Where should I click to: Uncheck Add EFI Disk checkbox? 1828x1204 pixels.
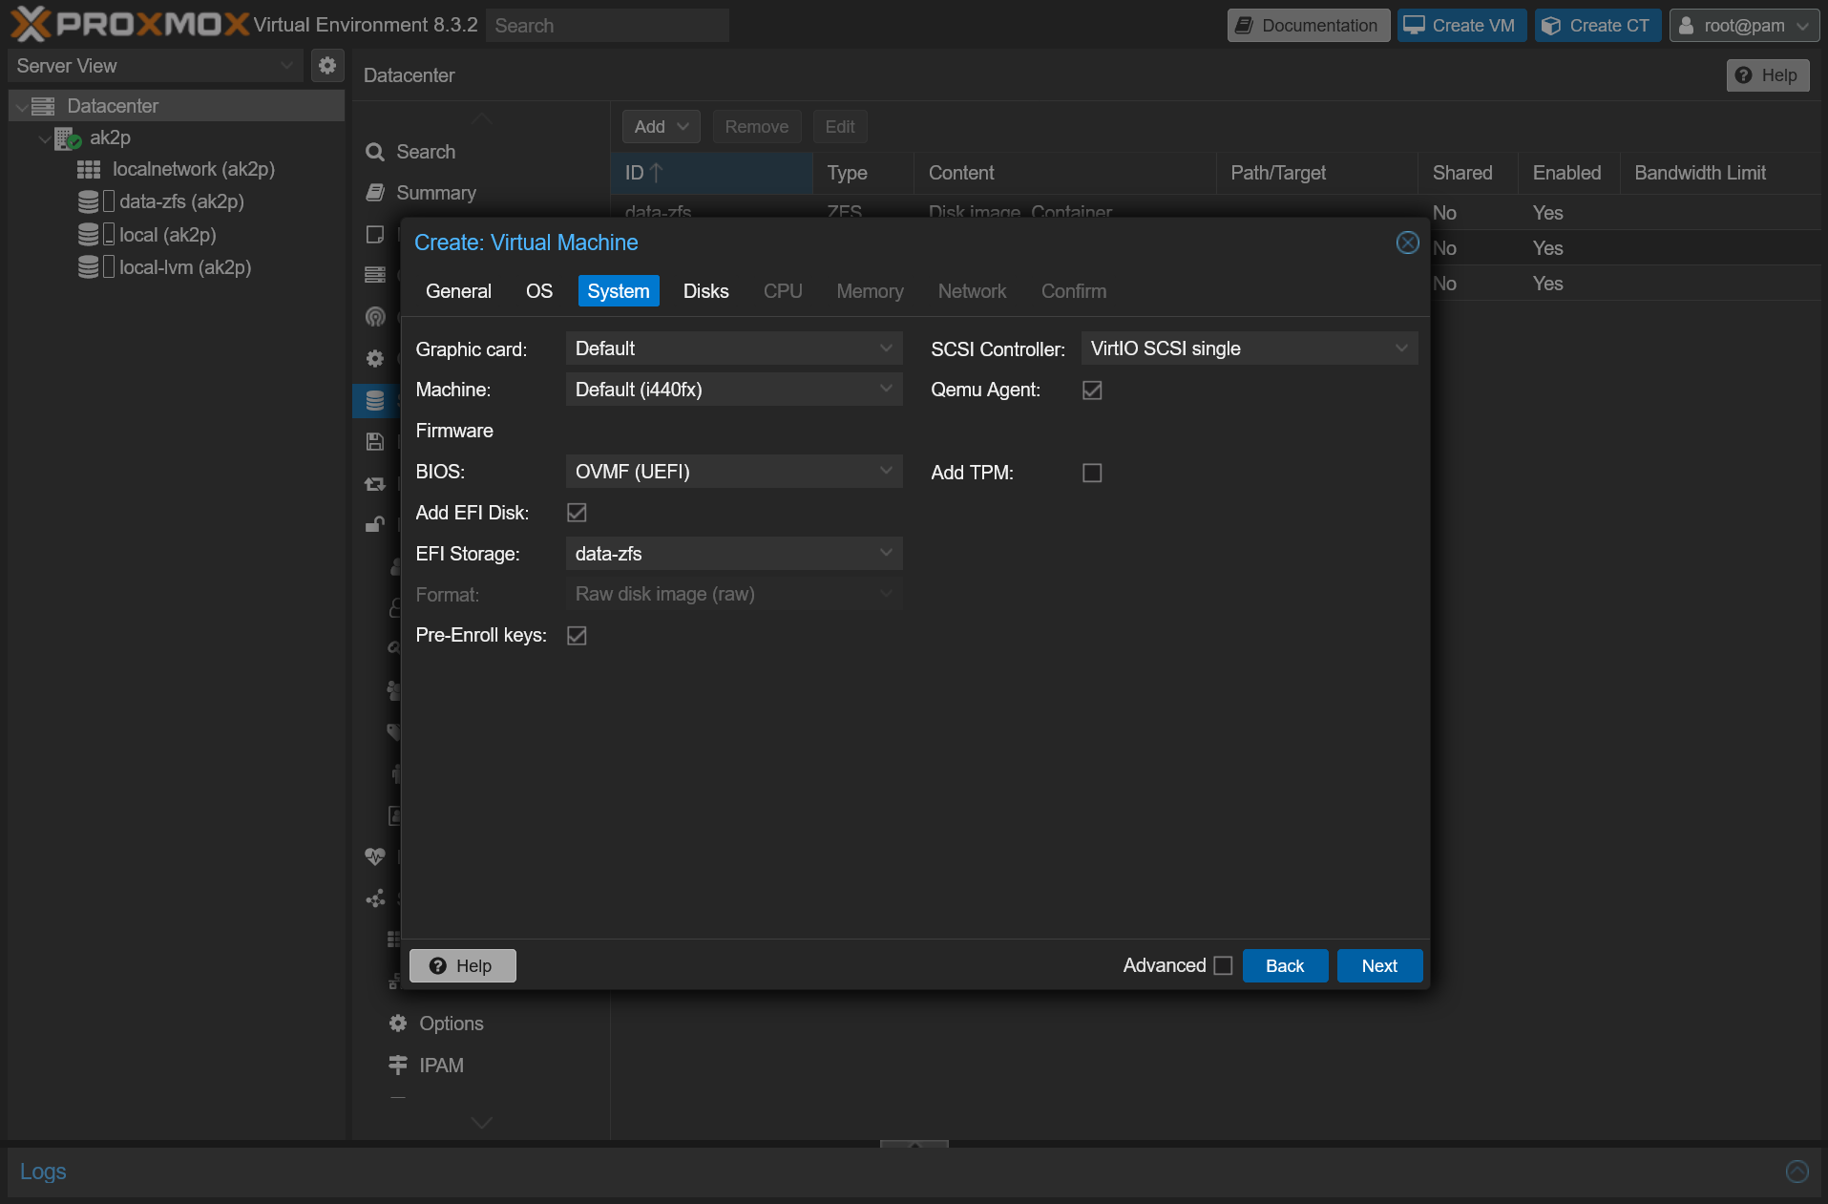pos(577,513)
